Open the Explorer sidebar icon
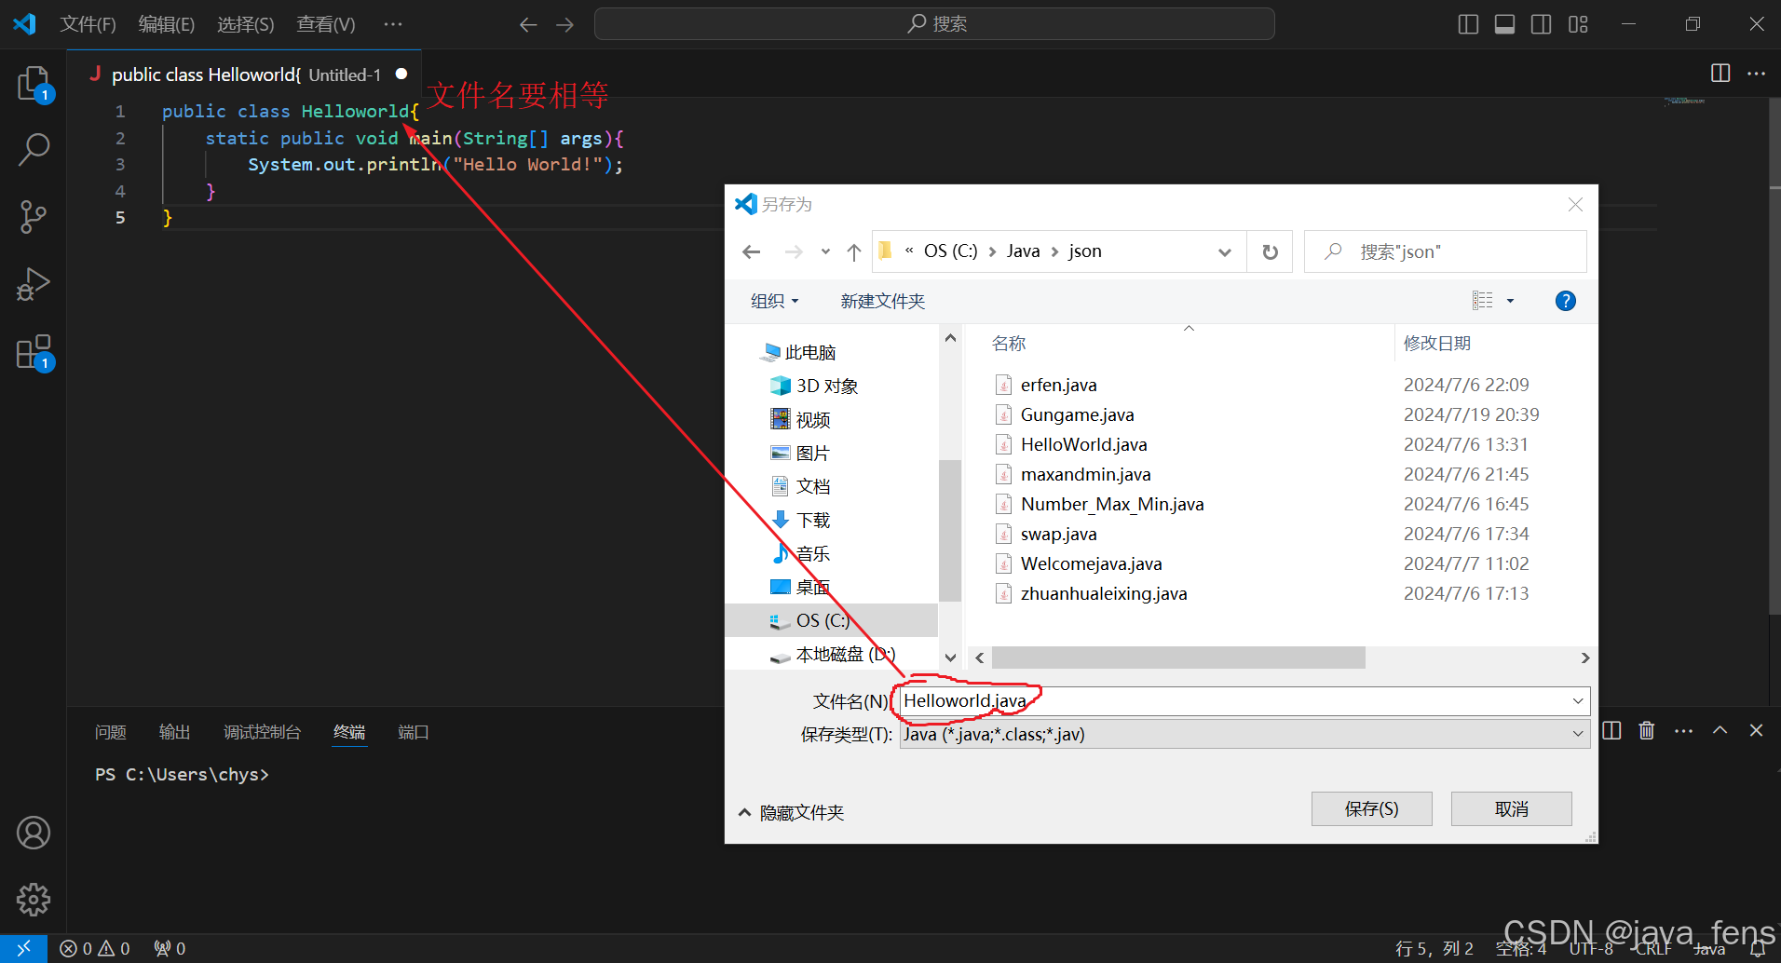This screenshot has width=1781, height=963. pos(34,84)
